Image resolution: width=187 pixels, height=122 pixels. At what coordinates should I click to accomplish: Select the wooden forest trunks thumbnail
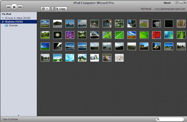[x=181, y=23]
